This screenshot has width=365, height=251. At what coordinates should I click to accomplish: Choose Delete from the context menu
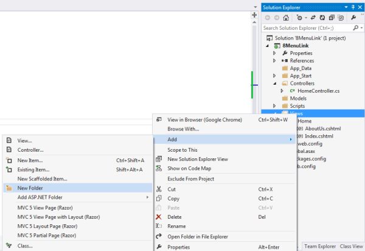(224, 217)
